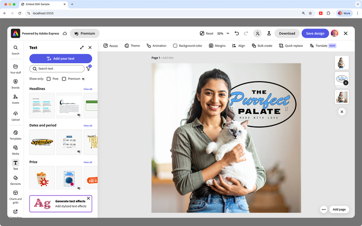Open the Upload panel
The width and height of the screenshot is (362, 226).
click(15, 115)
